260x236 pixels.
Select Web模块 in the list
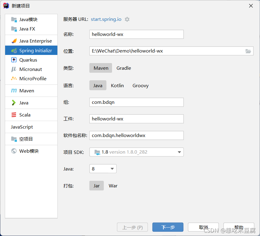pyautogui.click(x=31, y=151)
